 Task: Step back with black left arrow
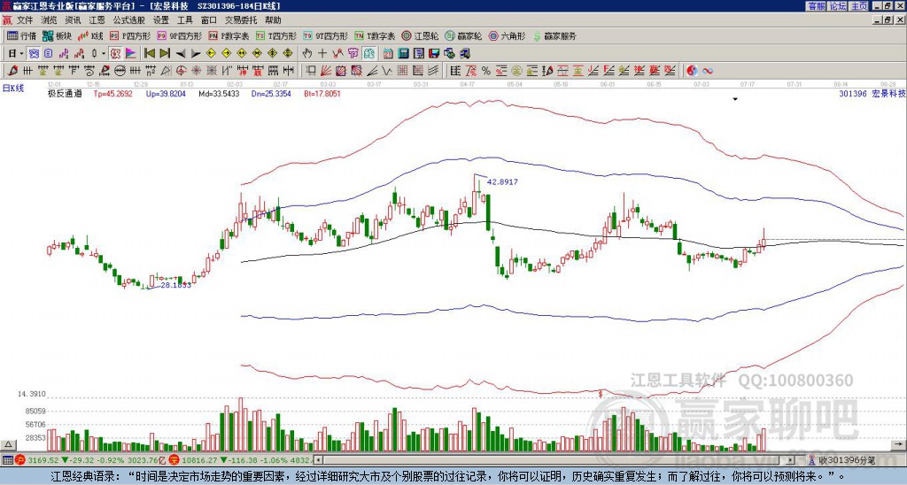click(181, 54)
